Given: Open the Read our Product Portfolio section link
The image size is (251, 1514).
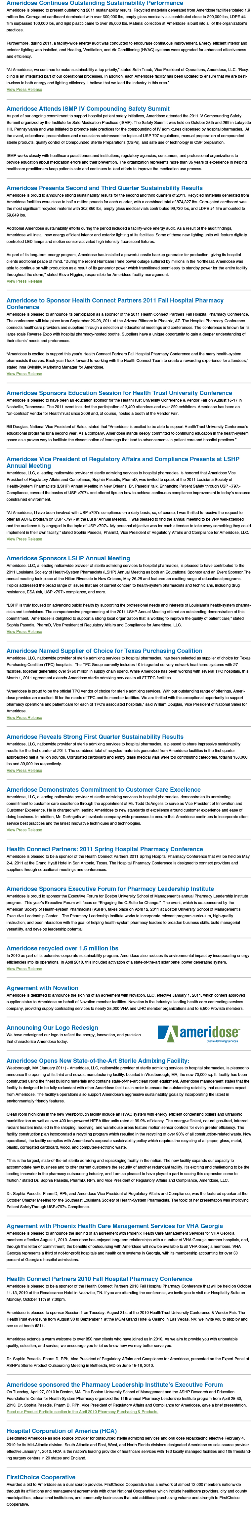Looking at the screenshot, I should pos(82,1411).
